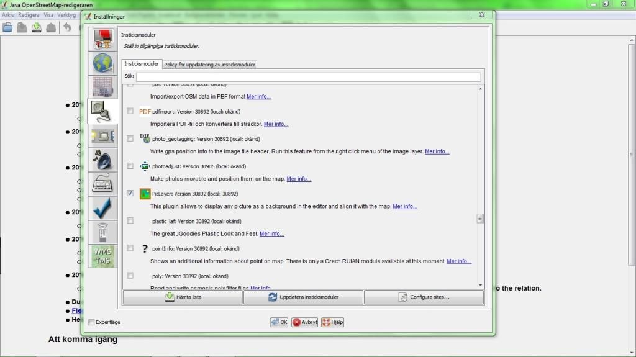This screenshot has width=636, height=357.
Task: Click the pdfimport PDF icon
Action: pos(145,112)
